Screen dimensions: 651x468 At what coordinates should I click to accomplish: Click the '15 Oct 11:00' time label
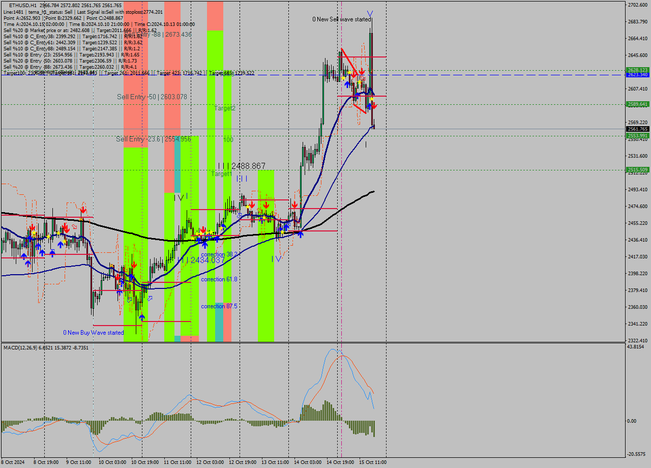coord(373,462)
